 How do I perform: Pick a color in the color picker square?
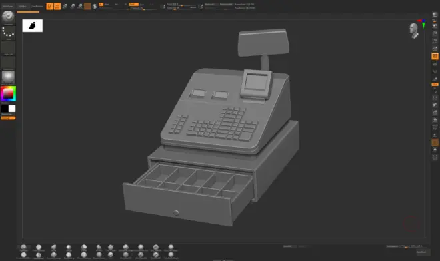pos(8,94)
